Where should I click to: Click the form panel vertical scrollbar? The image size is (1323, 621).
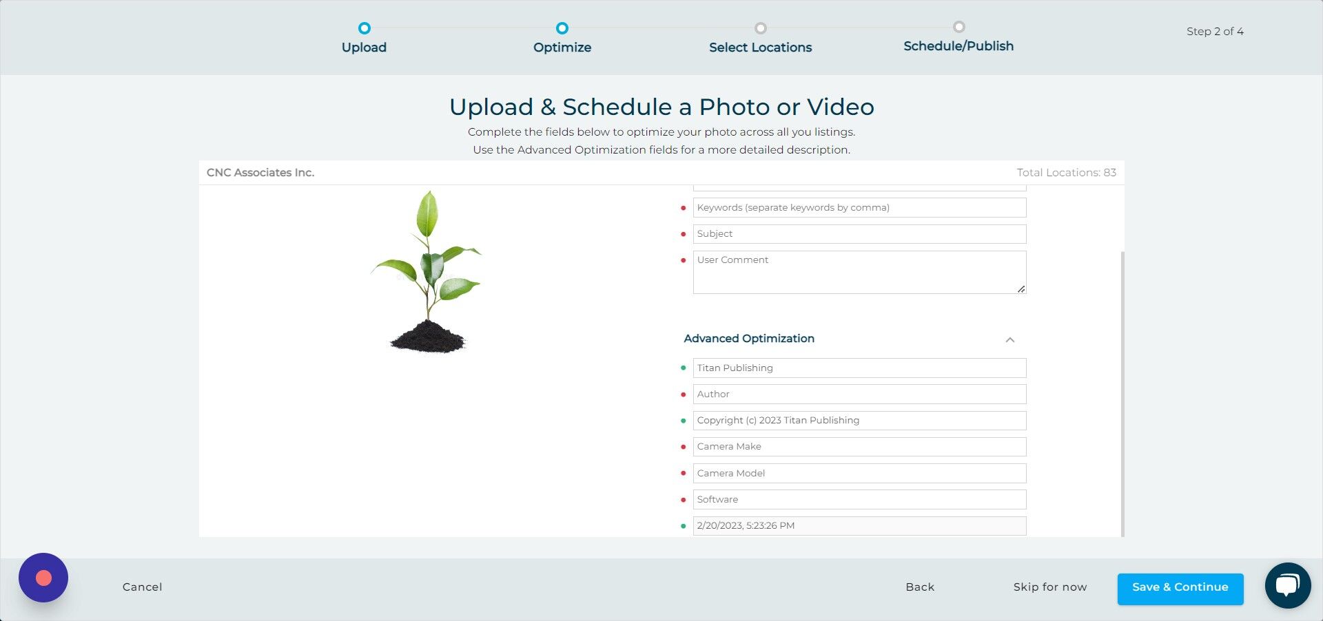[x=1122, y=394]
